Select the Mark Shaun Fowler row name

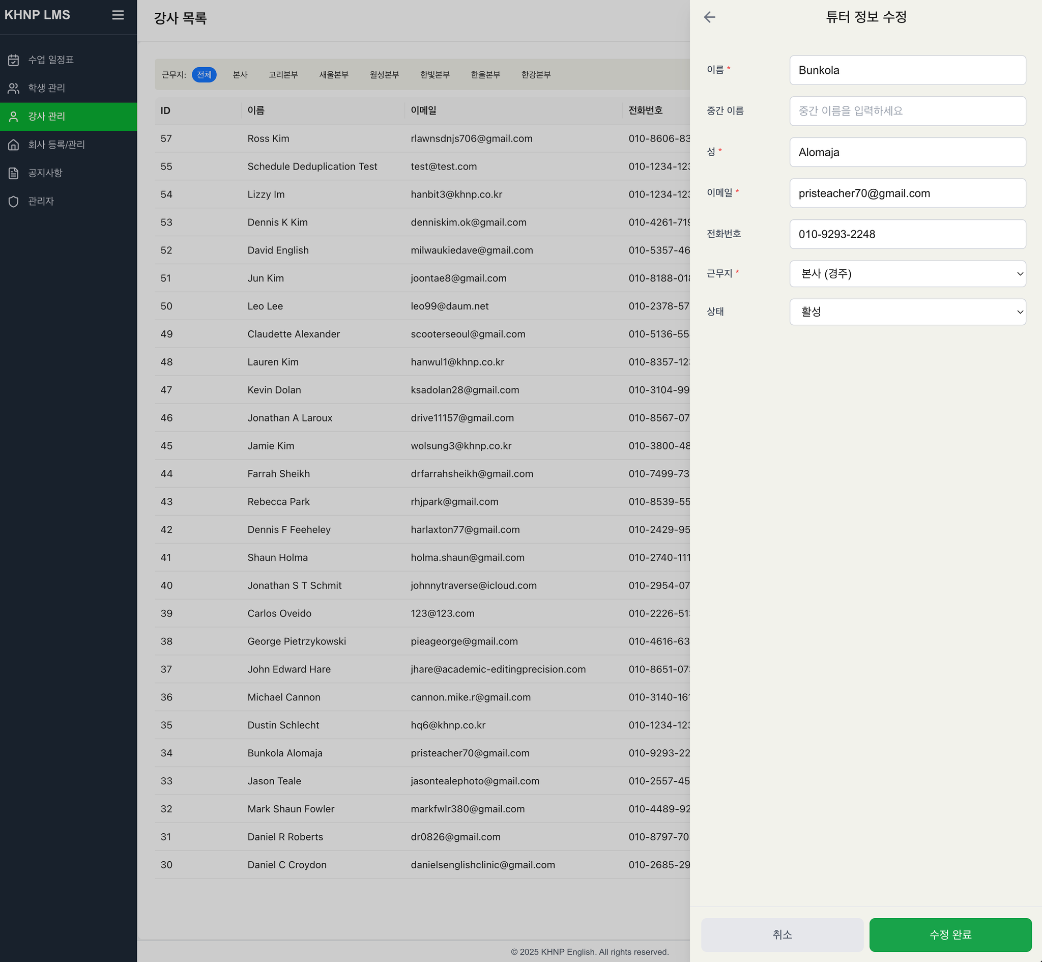click(x=291, y=809)
